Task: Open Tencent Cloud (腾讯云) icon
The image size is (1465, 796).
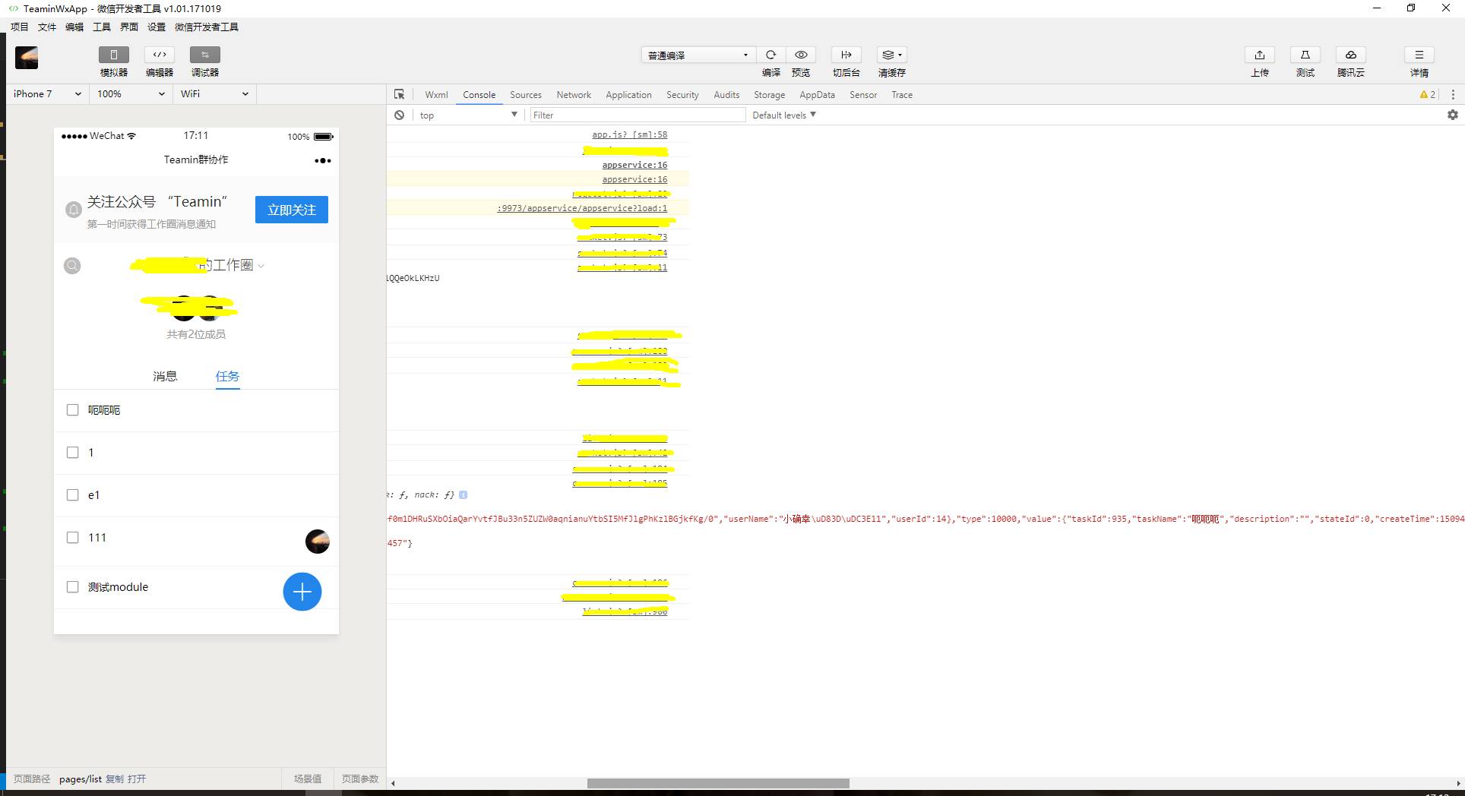Action: pyautogui.click(x=1350, y=55)
